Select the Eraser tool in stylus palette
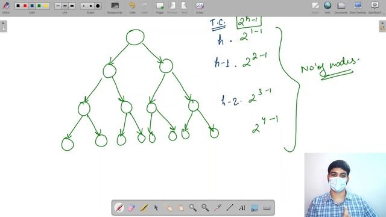 click(131, 208)
